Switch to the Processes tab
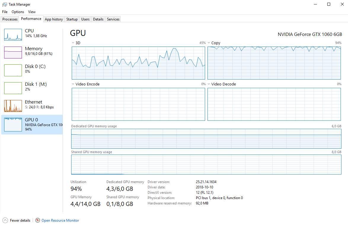 10,19
